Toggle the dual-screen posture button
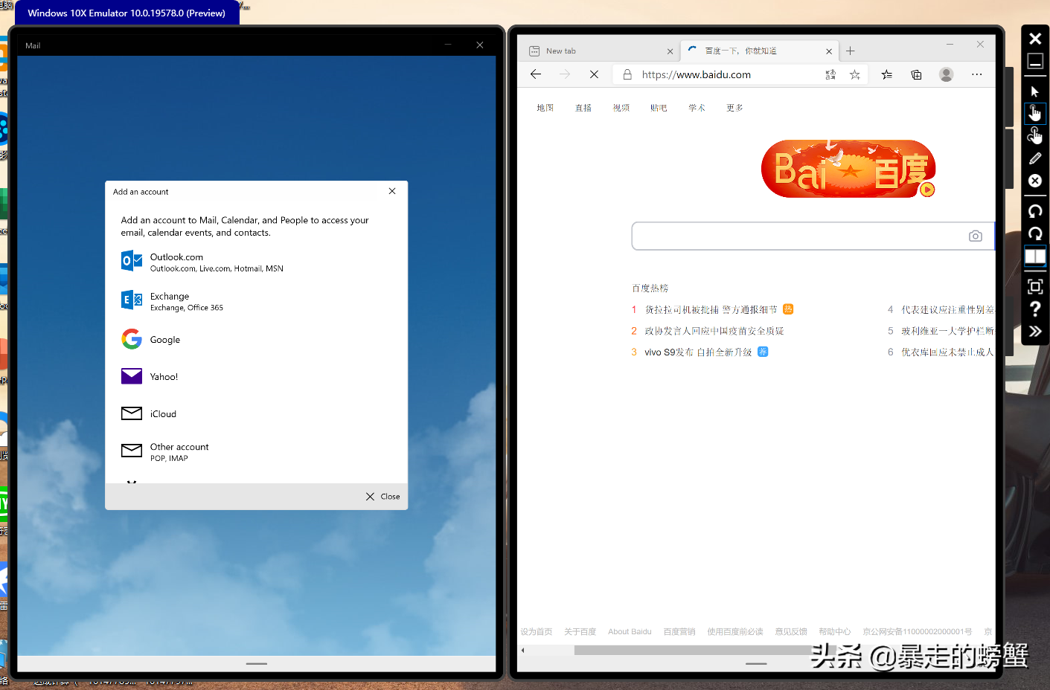The image size is (1050, 690). click(1035, 257)
